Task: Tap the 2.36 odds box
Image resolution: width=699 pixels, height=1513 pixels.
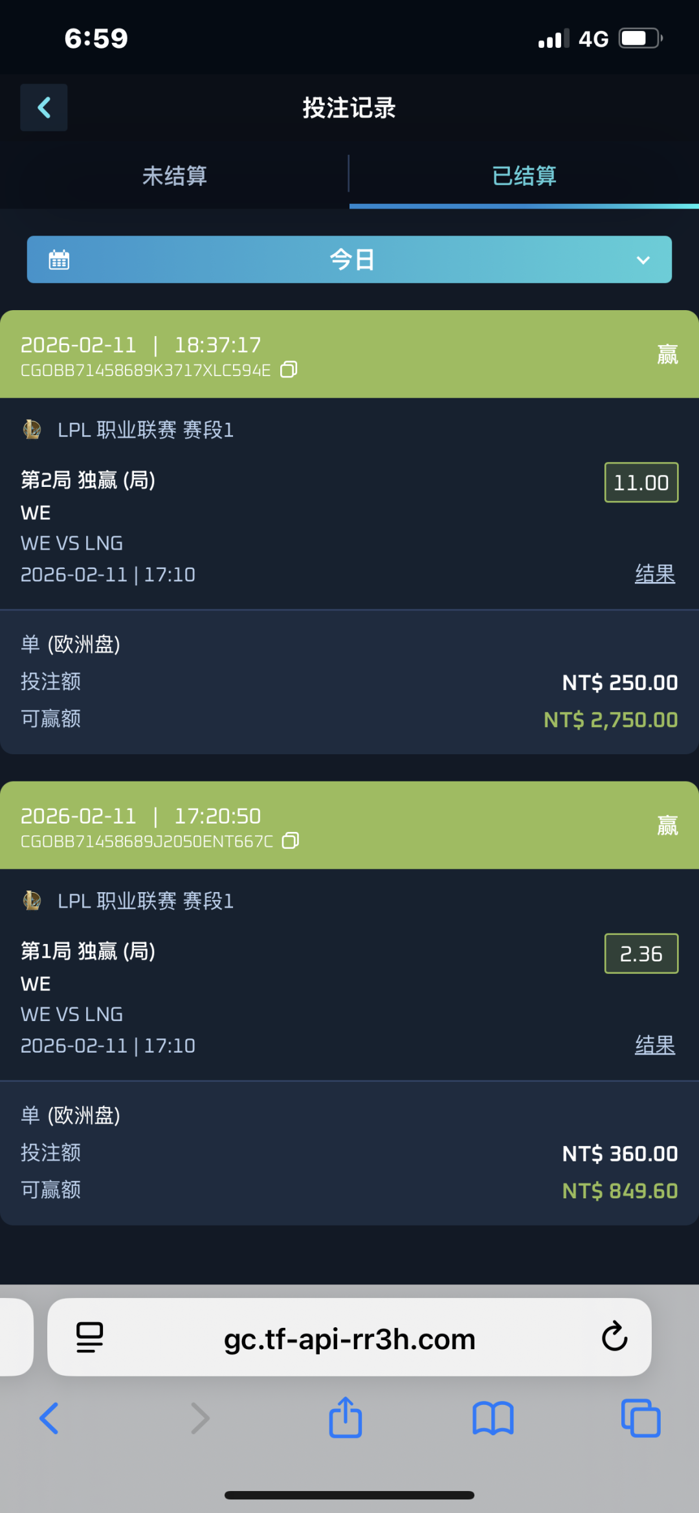Action: [641, 954]
